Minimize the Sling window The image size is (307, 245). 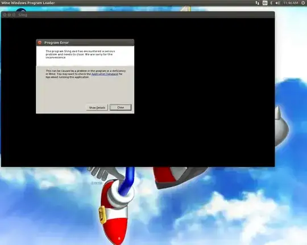pos(9,15)
